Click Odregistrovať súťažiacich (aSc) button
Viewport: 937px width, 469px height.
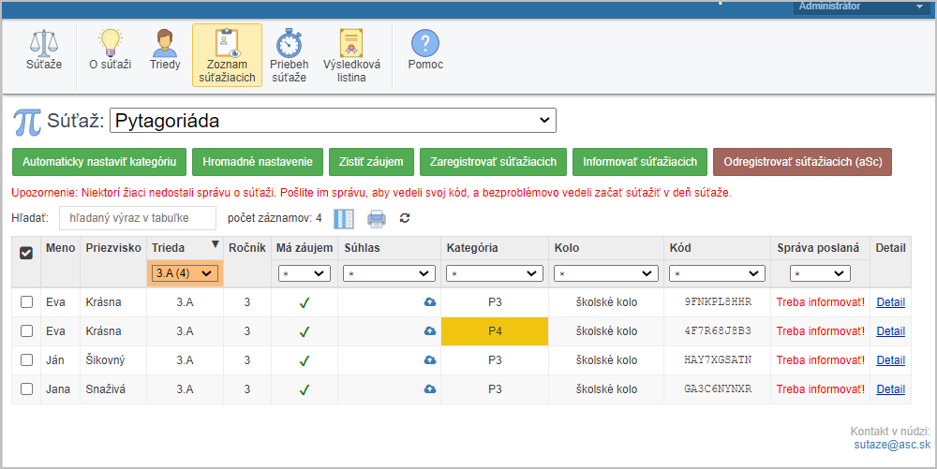coord(803,162)
